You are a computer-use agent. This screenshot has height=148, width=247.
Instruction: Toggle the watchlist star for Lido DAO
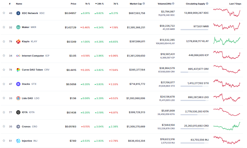(4, 98)
